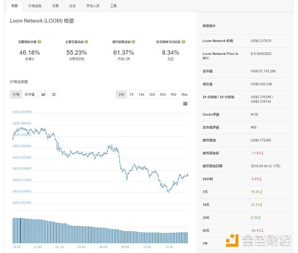Click the 20. Jul time axis label
Screen dimensions: 298x253
pos(60,247)
